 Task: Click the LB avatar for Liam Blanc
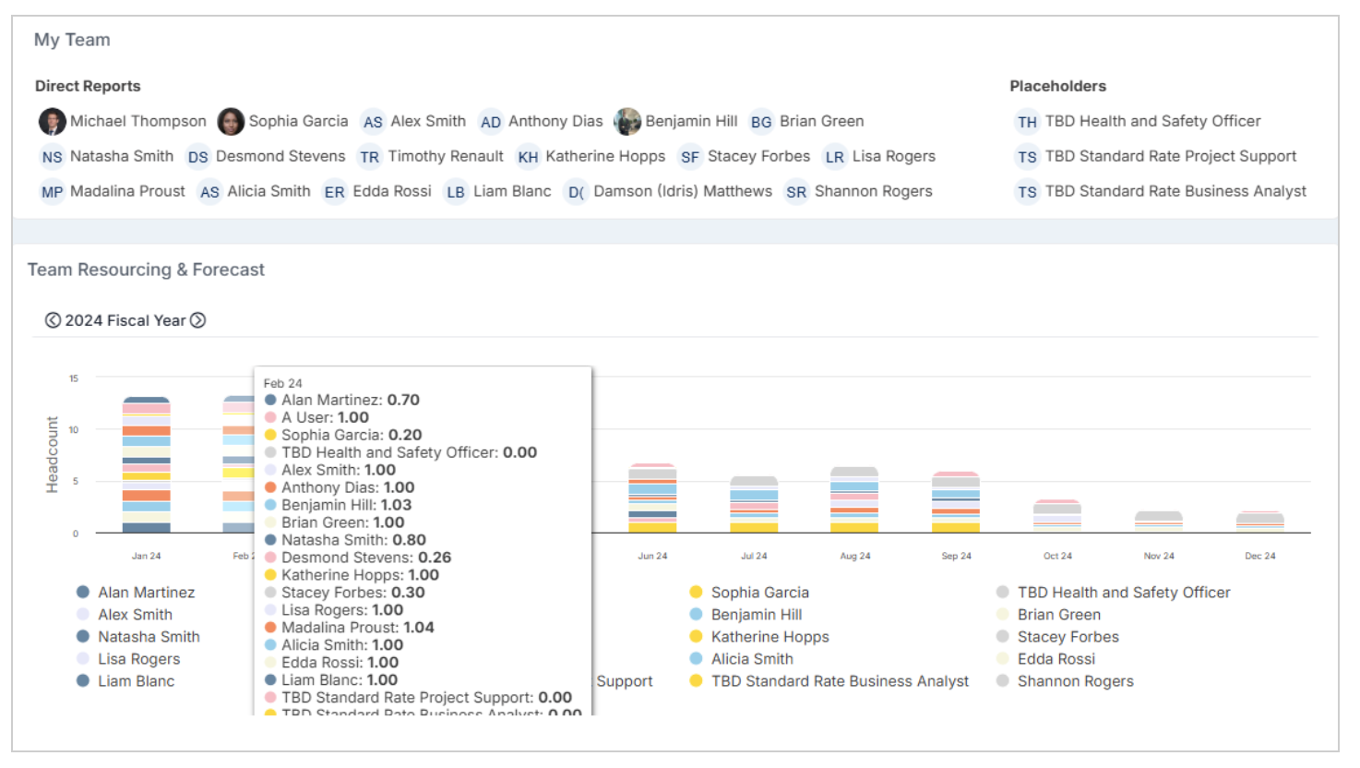(456, 192)
